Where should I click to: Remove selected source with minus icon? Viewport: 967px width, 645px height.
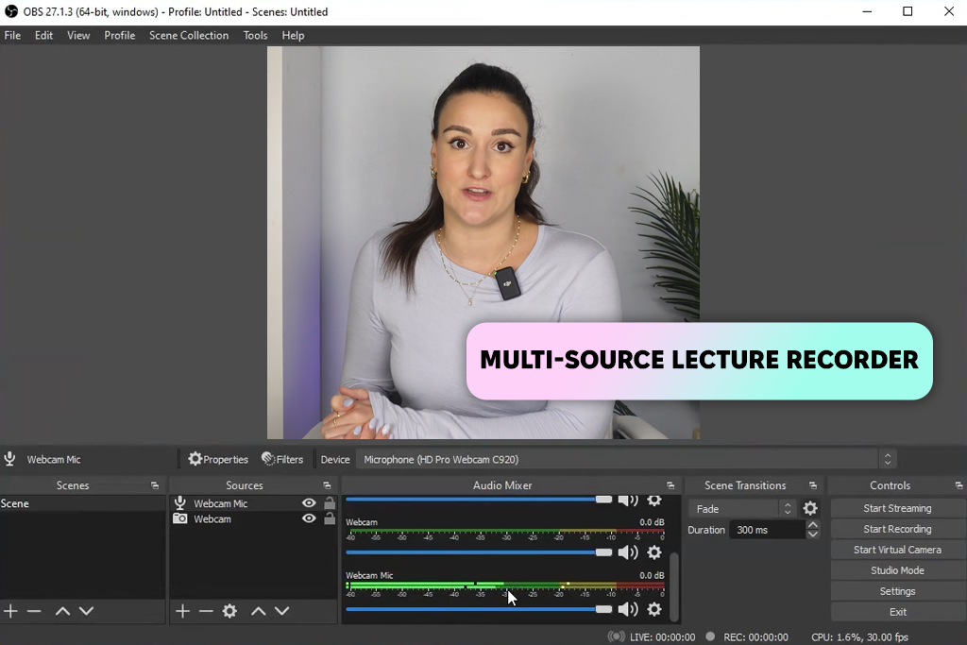pos(206,611)
